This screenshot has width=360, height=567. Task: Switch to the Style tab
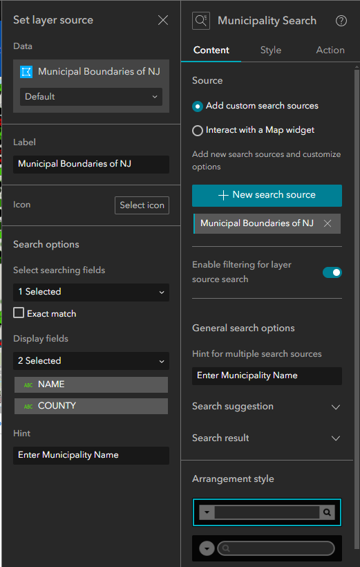pos(271,50)
